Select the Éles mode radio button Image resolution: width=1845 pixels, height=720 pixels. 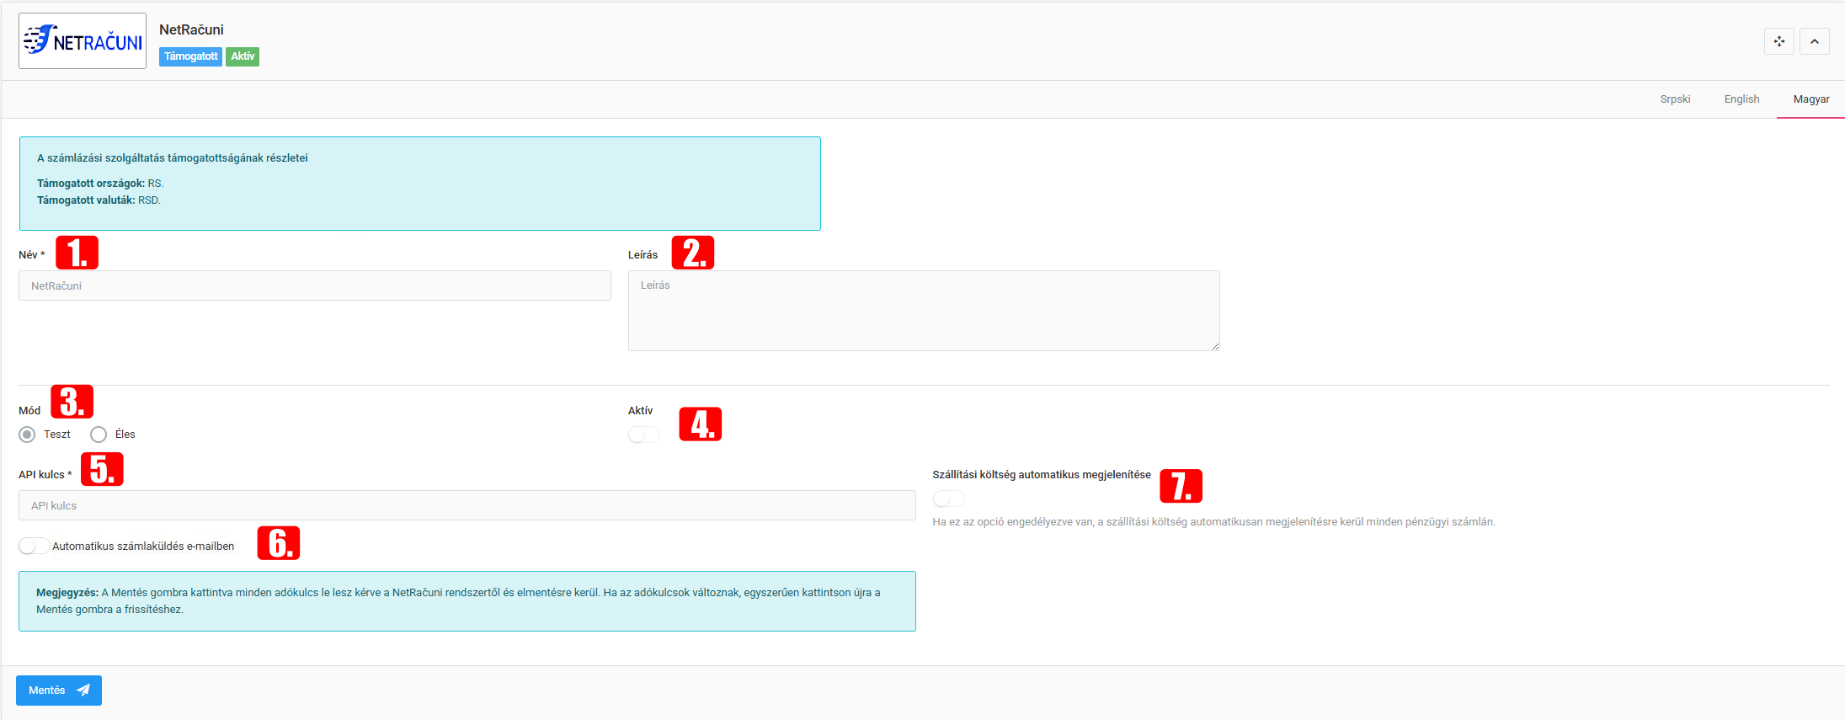pos(99,435)
